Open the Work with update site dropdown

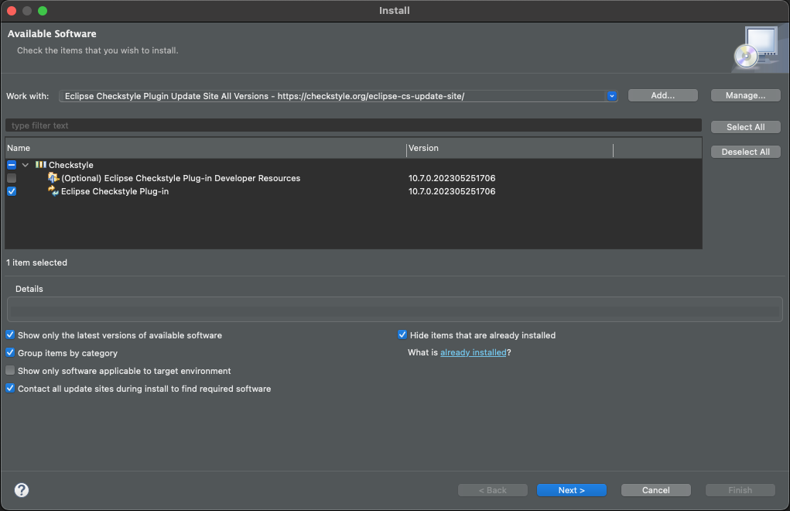tap(610, 95)
